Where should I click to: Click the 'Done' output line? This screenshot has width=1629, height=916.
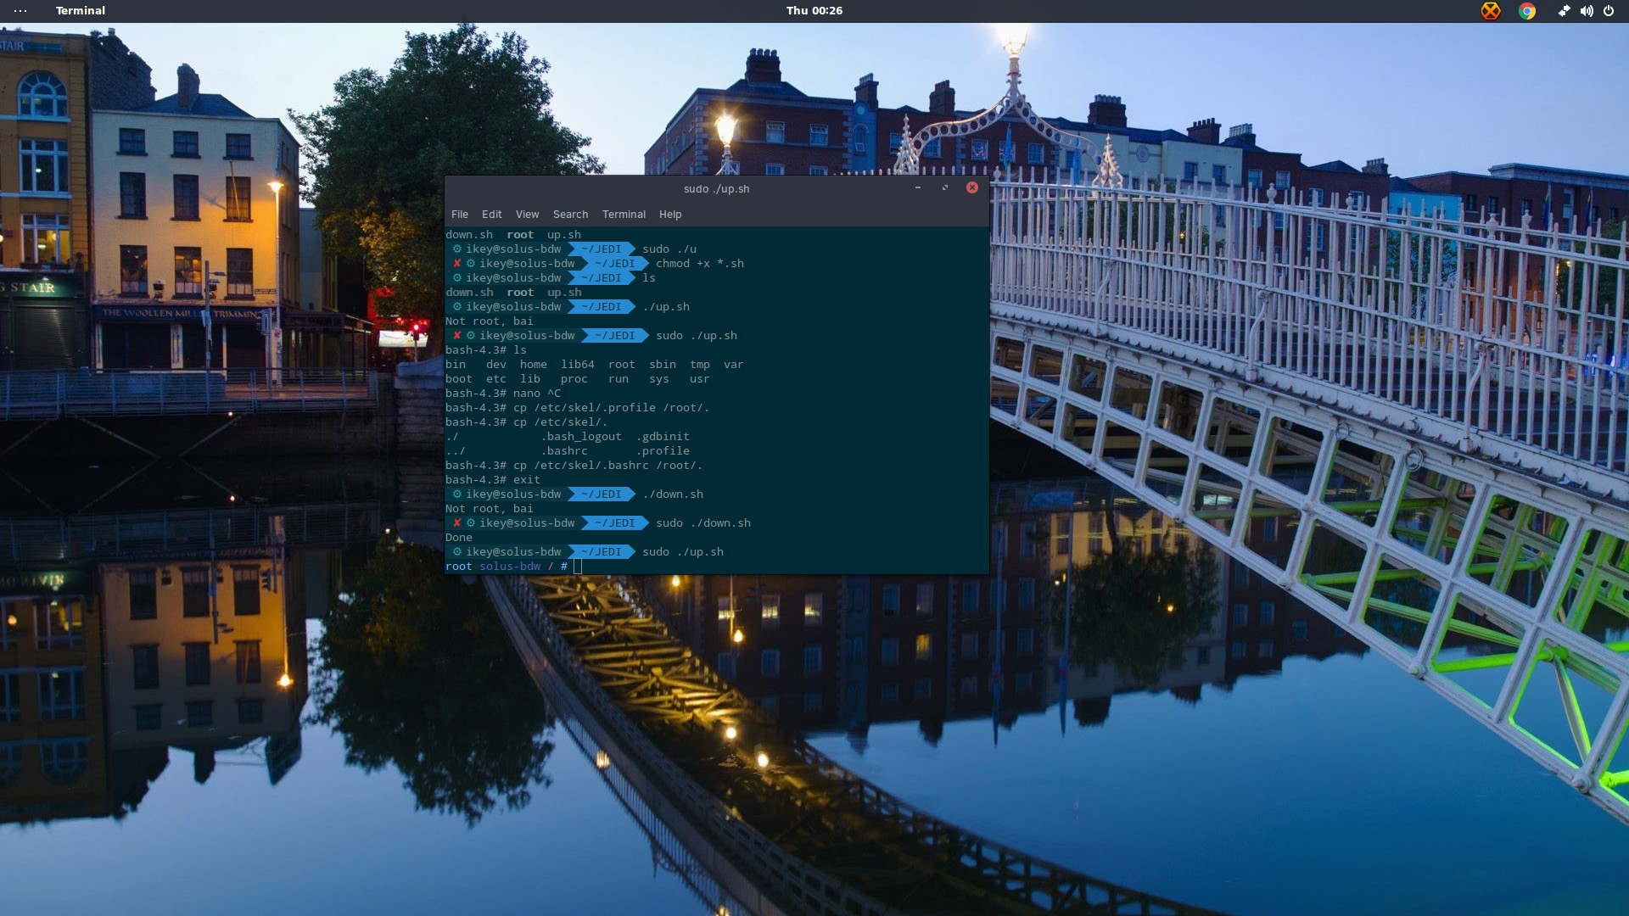[459, 538]
